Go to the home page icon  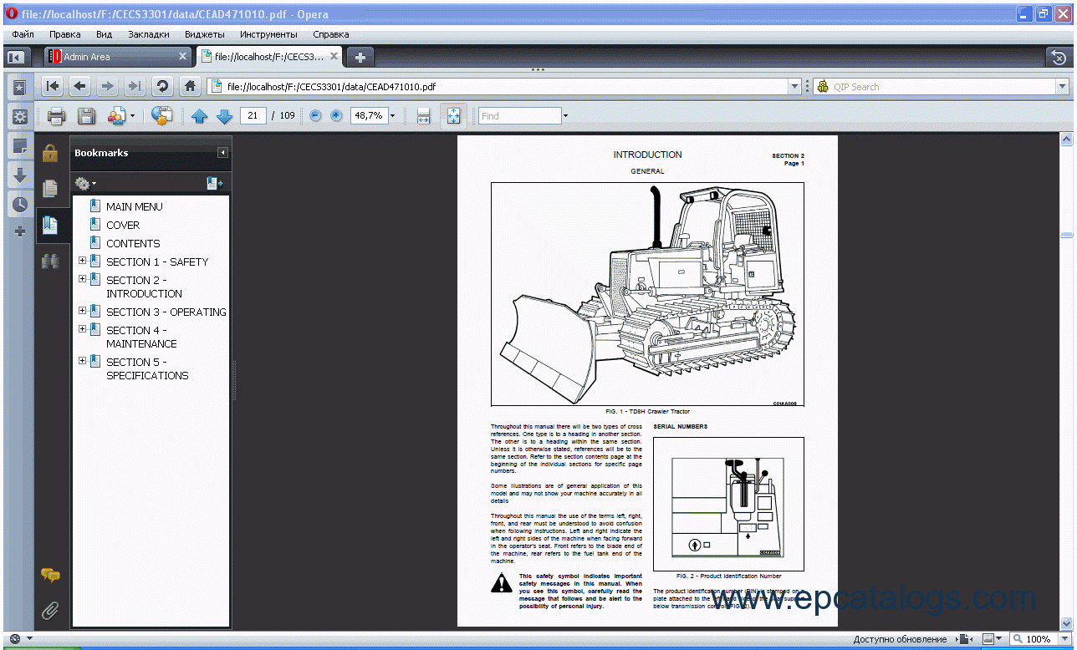click(x=191, y=86)
